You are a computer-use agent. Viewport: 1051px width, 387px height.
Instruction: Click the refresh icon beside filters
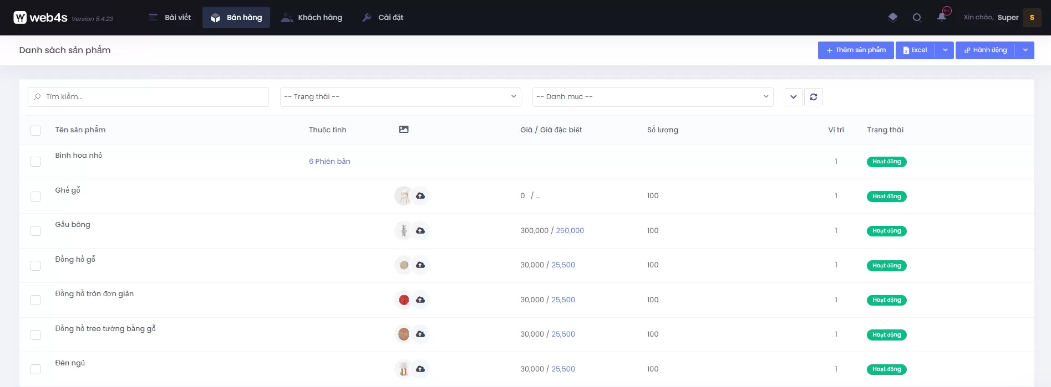[x=813, y=97]
